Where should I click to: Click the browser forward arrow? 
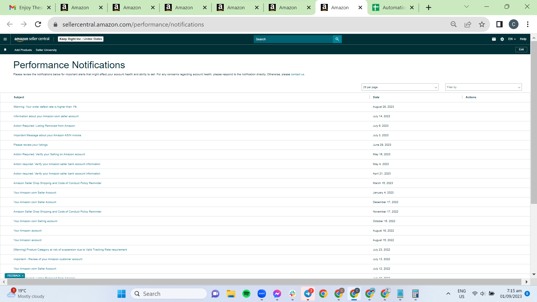[x=24, y=24]
